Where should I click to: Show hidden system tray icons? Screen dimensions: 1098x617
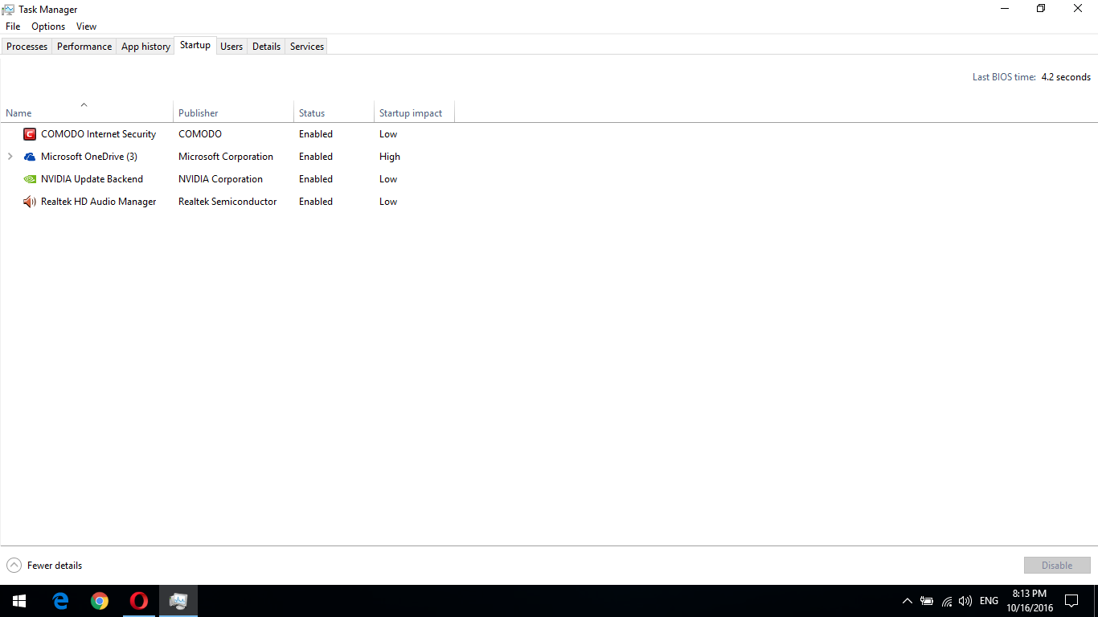pyautogui.click(x=907, y=601)
